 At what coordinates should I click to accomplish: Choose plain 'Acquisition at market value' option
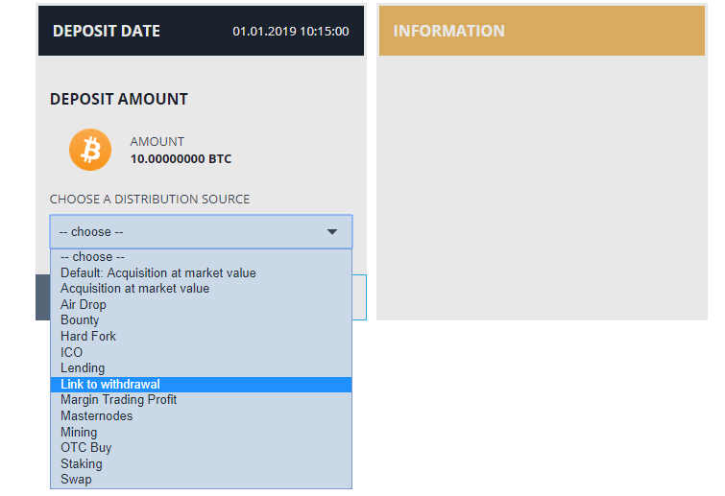coord(201,289)
